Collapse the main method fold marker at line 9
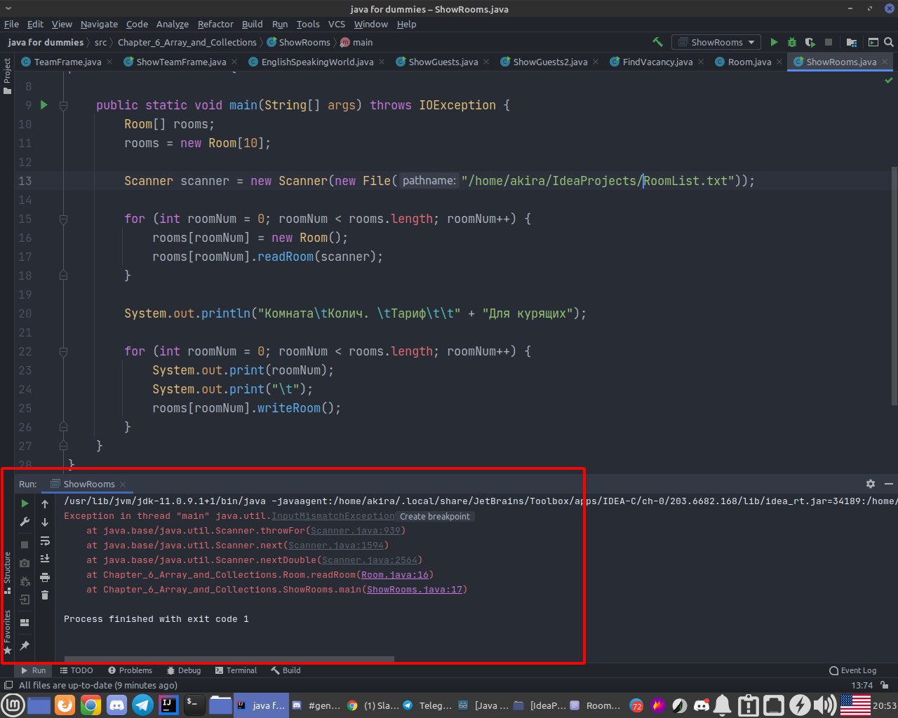898x718 pixels. (63, 105)
